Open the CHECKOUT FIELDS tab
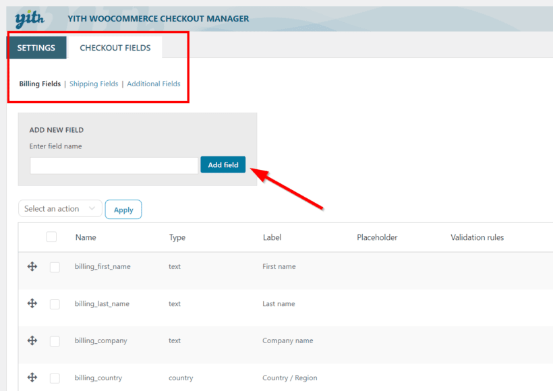The height and width of the screenshot is (391, 553). coord(115,47)
